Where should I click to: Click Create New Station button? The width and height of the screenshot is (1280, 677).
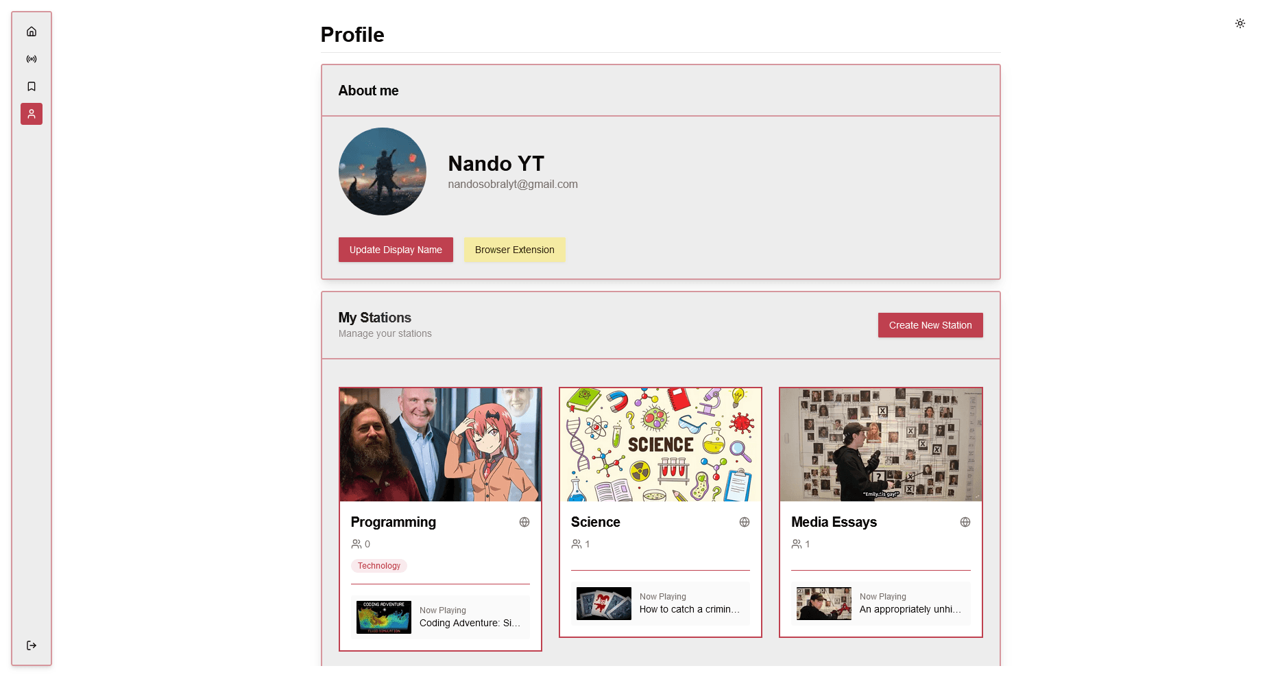pyautogui.click(x=930, y=325)
